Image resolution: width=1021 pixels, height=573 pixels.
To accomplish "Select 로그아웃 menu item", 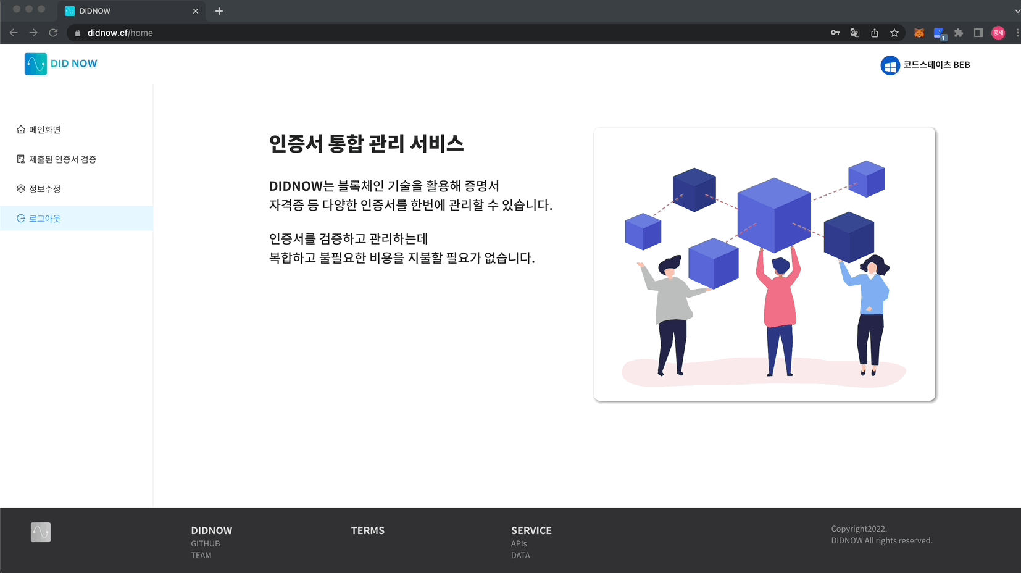I will click(77, 219).
